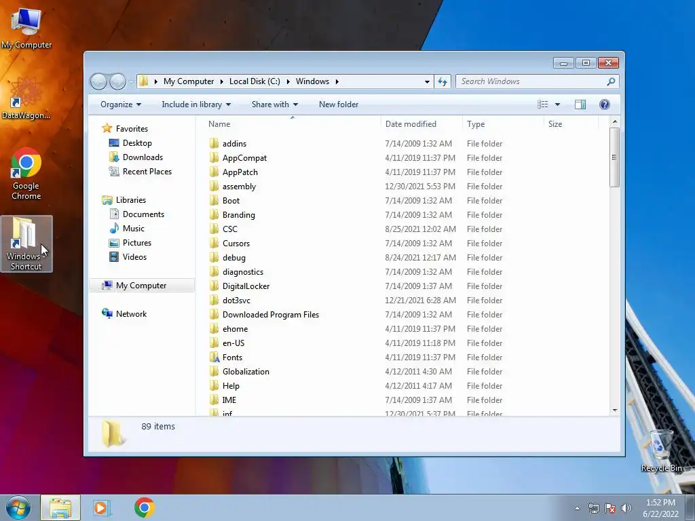Expand arrow after My Computer breadcrumb
695x521 pixels.
222,81
